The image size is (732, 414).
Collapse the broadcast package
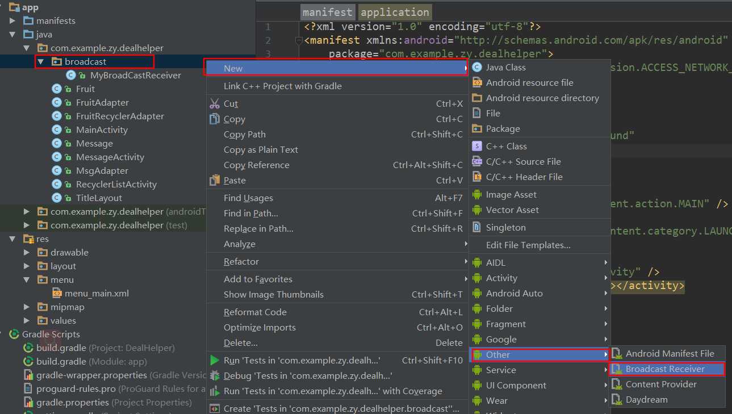41,61
